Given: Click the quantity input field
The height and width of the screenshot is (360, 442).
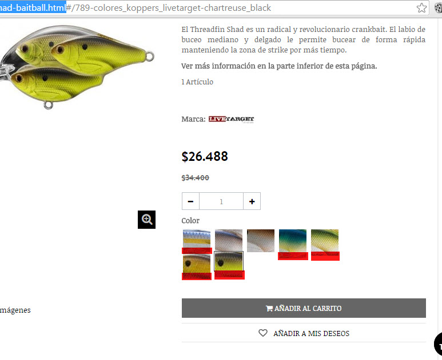Looking at the screenshot, I should (x=221, y=201).
